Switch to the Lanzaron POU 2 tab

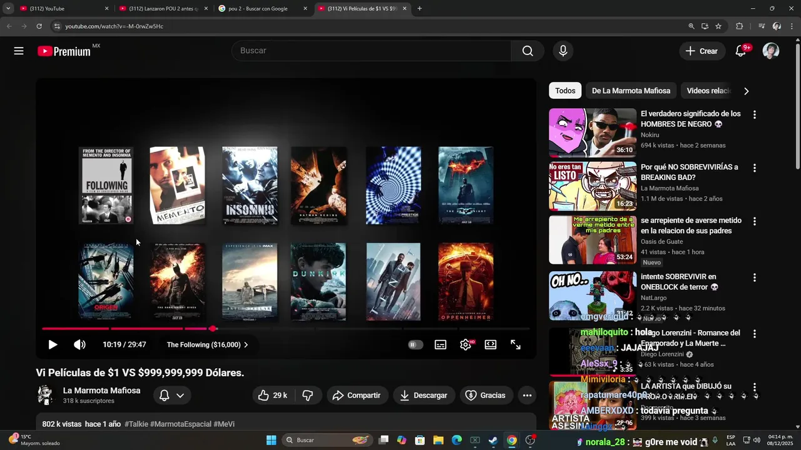164,9
